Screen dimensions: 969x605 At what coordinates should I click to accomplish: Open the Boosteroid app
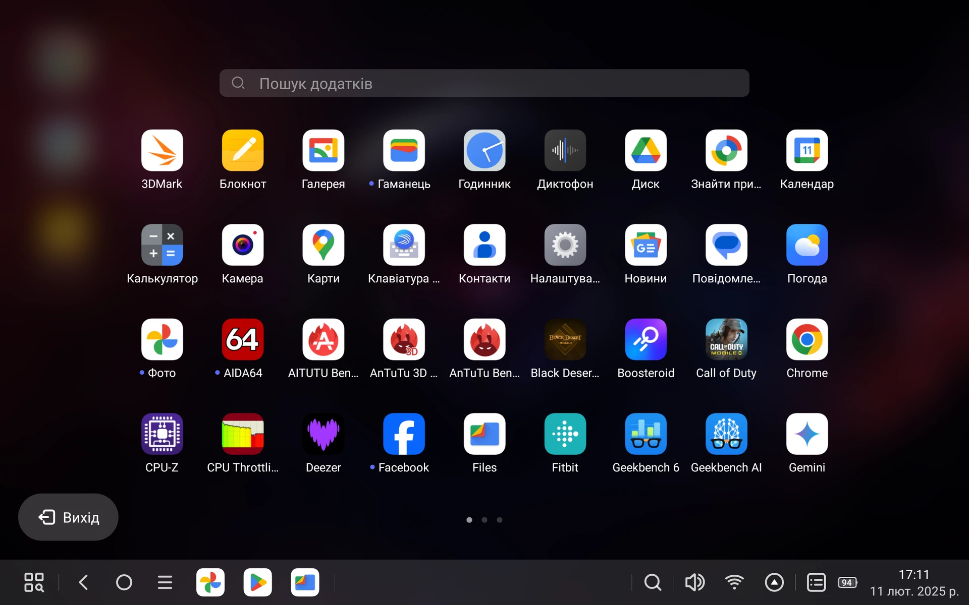[645, 339]
